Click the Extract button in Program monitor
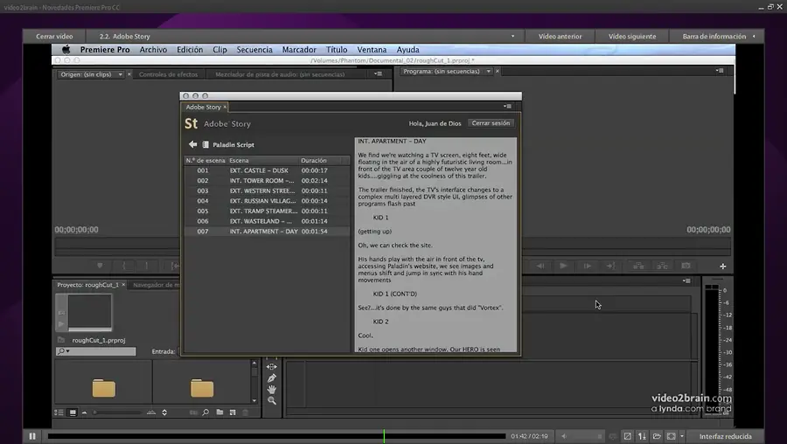Screen dimensions: 787x444 663,266
